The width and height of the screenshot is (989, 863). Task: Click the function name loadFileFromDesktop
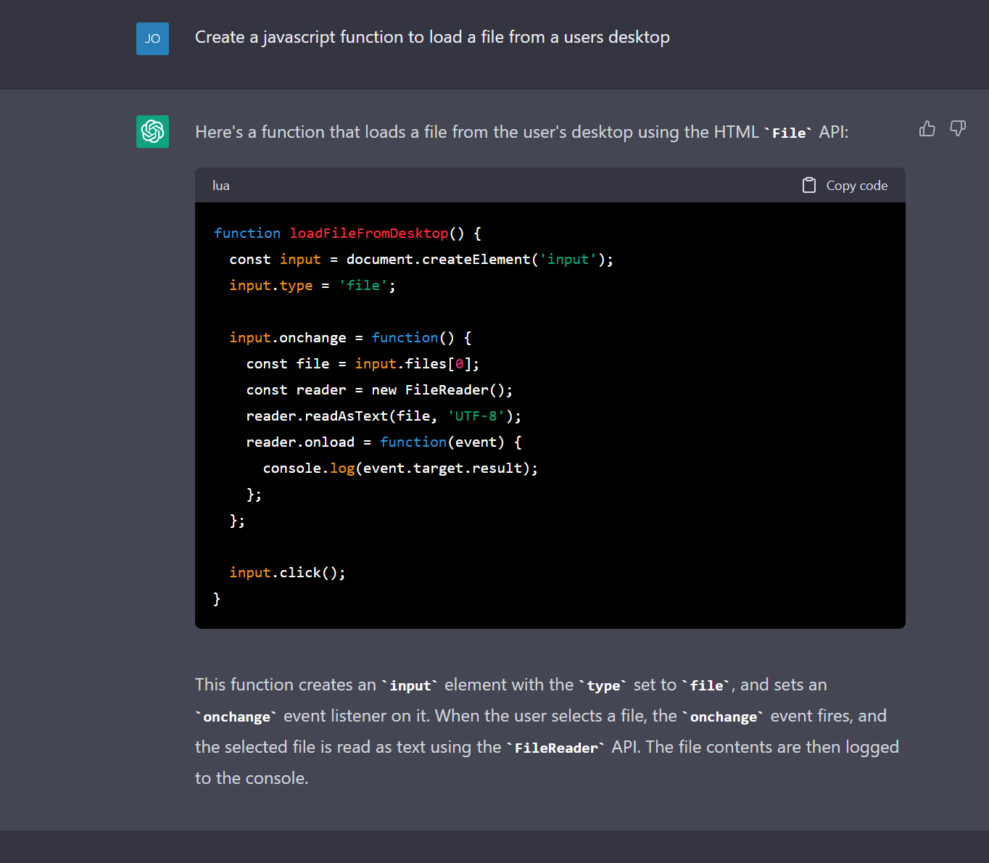[x=368, y=233]
